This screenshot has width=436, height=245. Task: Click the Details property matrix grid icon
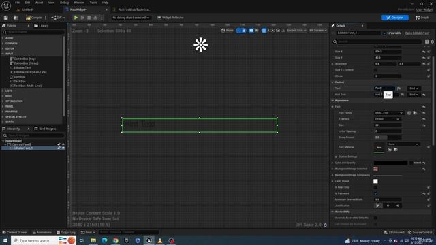pos(426,42)
